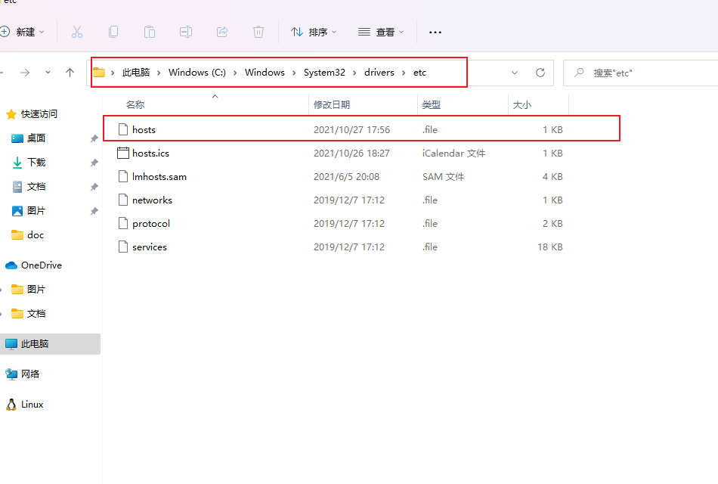Click date 2021/10/27 17:56 of hosts
The image size is (718, 484).
(x=351, y=130)
